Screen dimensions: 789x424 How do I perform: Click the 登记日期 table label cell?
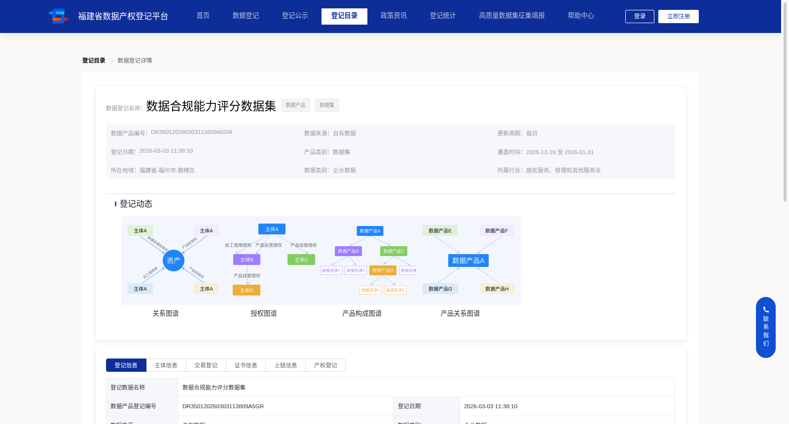(x=427, y=406)
